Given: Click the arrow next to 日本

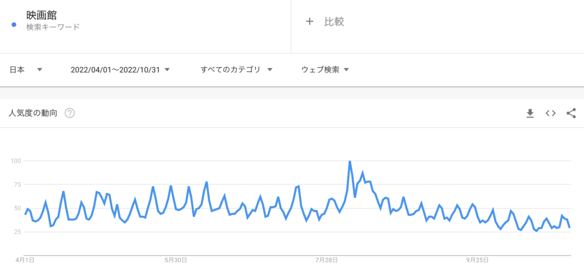Looking at the screenshot, I should pos(39,69).
